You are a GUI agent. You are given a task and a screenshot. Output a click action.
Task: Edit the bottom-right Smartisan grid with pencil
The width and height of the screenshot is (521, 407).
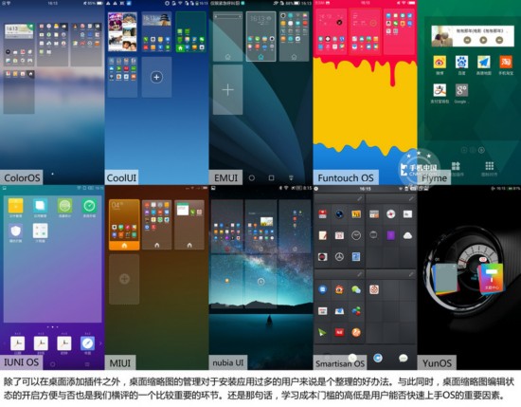tap(411, 274)
